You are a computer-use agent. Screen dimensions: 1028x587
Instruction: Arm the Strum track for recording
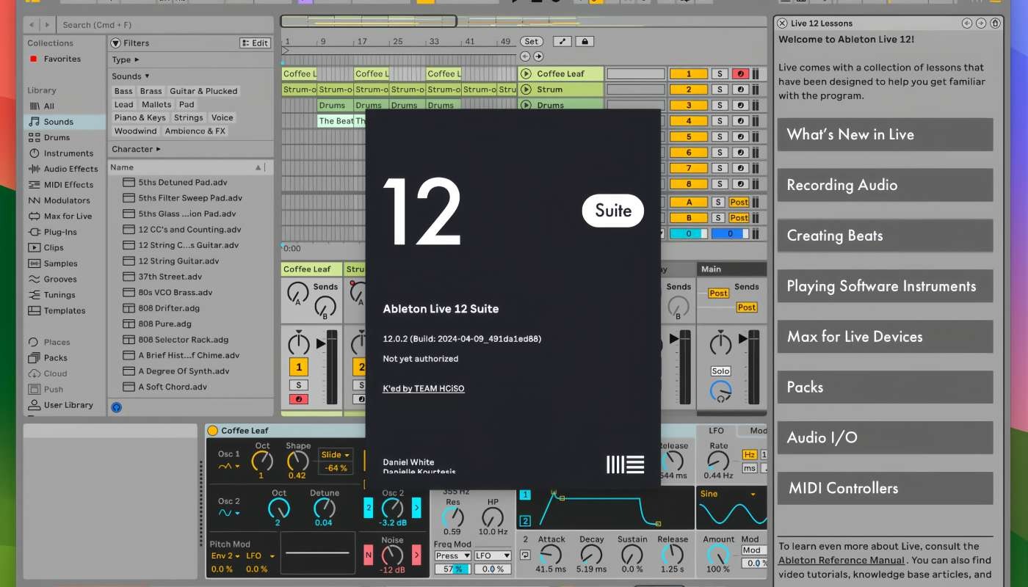click(x=741, y=90)
